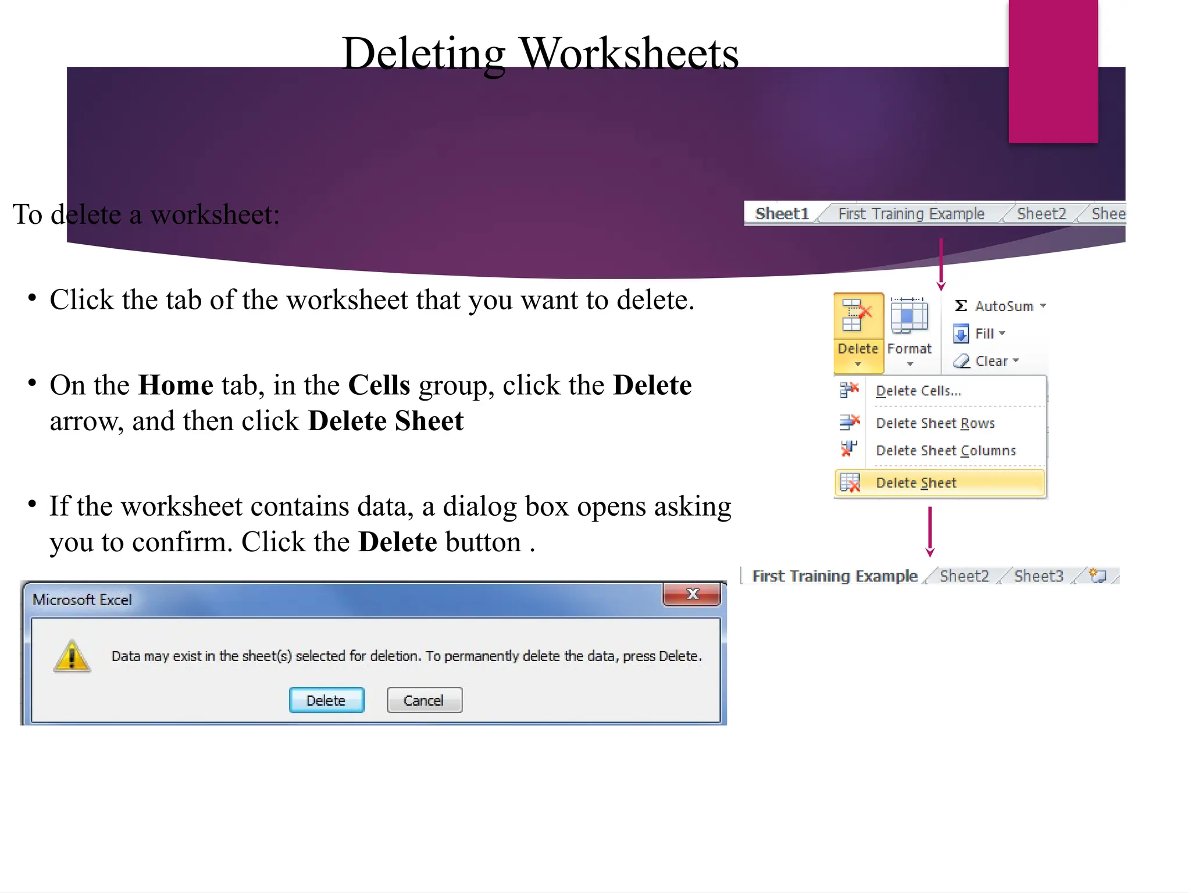
Task: Expand the Delete button dropdown arrow
Action: point(858,365)
